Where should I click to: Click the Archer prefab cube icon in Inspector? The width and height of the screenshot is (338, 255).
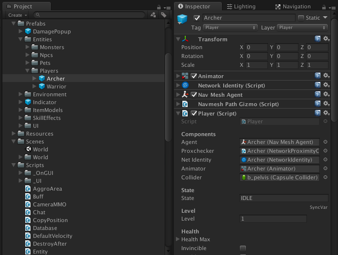[x=182, y=19]
